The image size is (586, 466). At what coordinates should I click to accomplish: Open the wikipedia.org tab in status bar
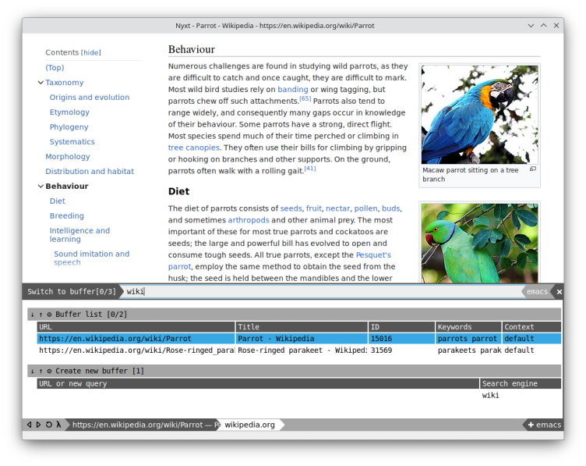tap(249, 425)
